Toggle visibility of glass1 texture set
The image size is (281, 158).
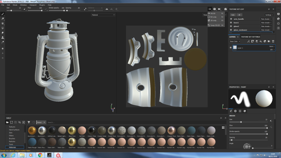(x=231, y=26)
